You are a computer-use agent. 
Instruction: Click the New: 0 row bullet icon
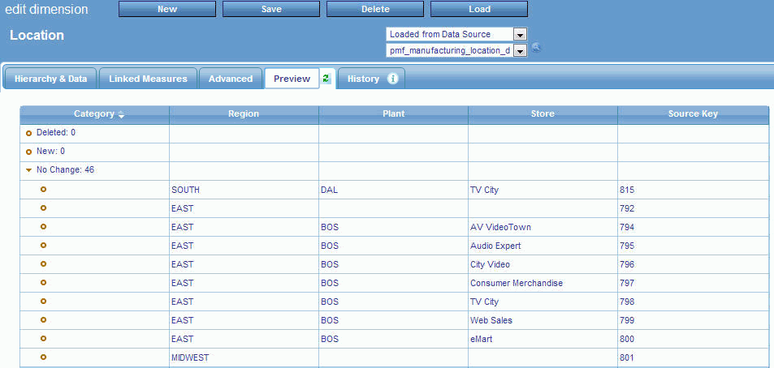pos(28,152)
